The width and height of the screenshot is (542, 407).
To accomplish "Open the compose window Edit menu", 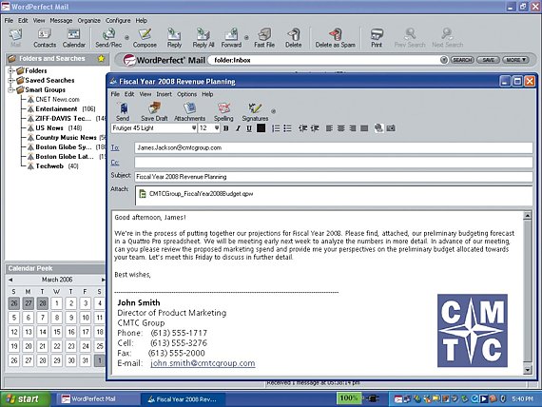I will pos(129,94).
